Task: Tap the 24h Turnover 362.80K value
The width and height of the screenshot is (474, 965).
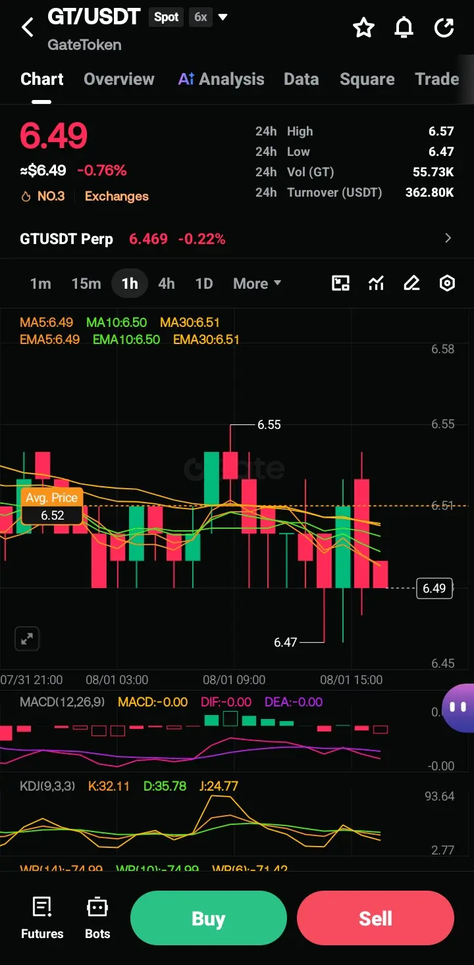Action: click(x=429, y=192)
